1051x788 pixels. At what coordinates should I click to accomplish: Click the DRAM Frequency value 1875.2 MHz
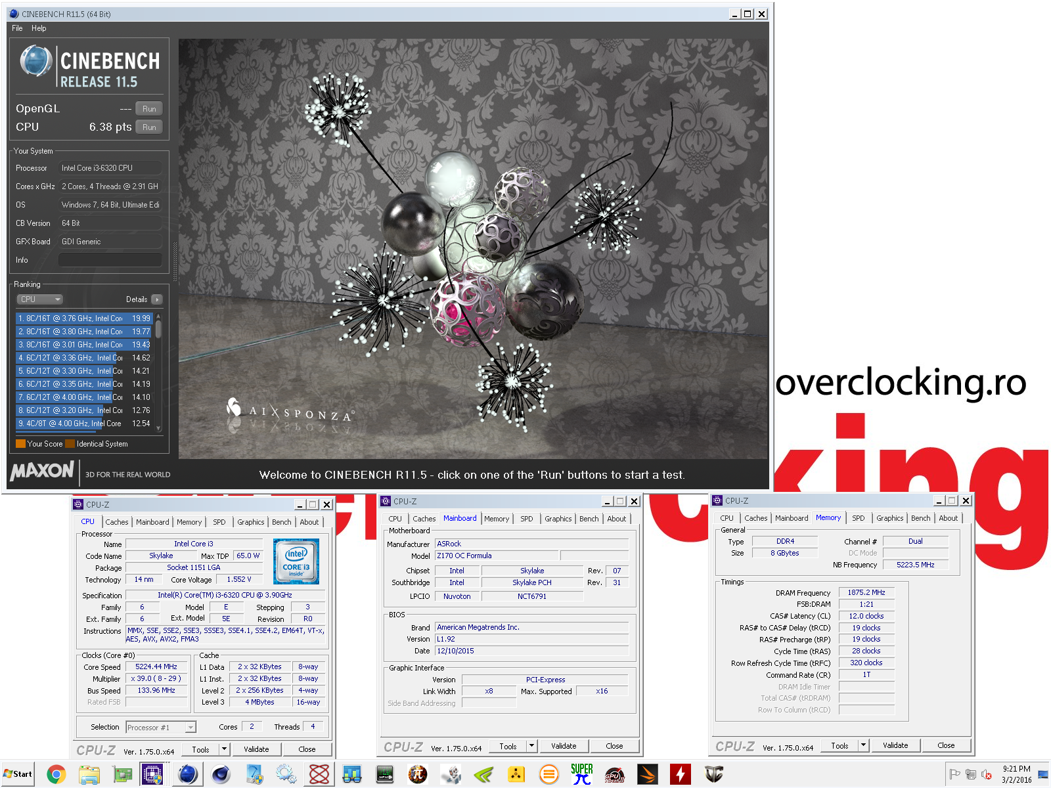coord(866,592)
